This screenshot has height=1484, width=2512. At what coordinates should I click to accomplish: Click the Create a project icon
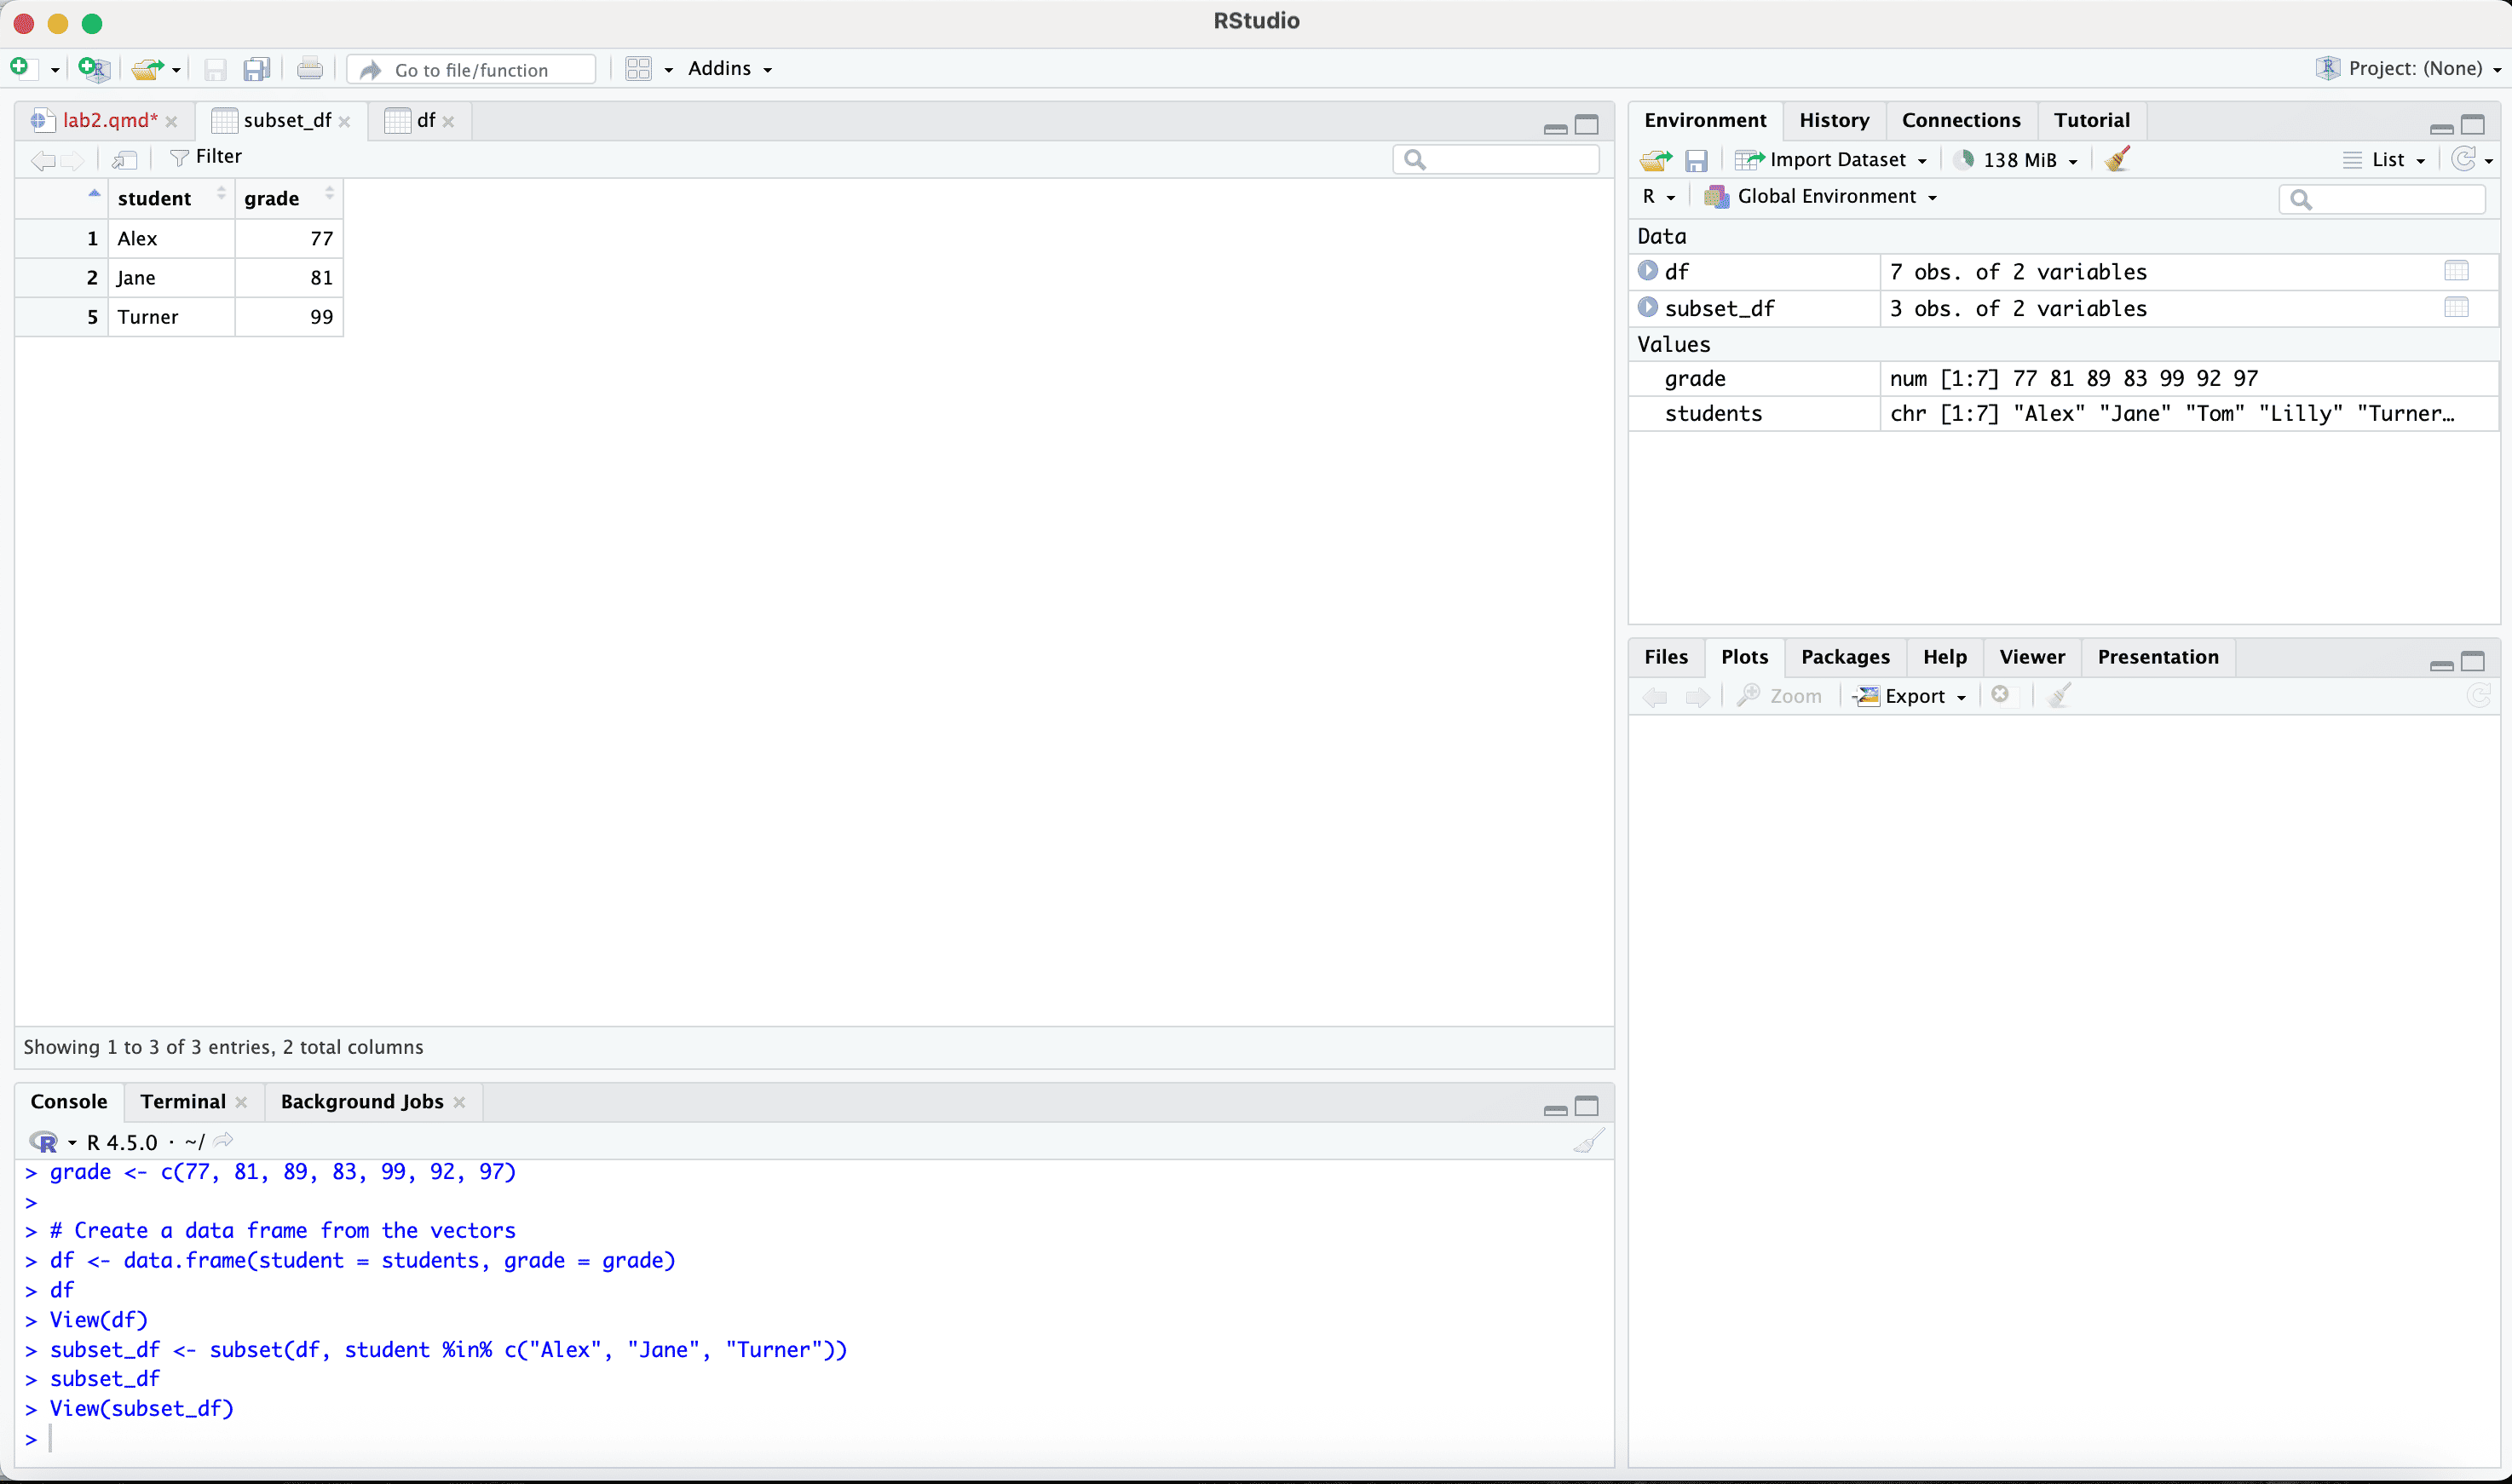coord(93,68)
